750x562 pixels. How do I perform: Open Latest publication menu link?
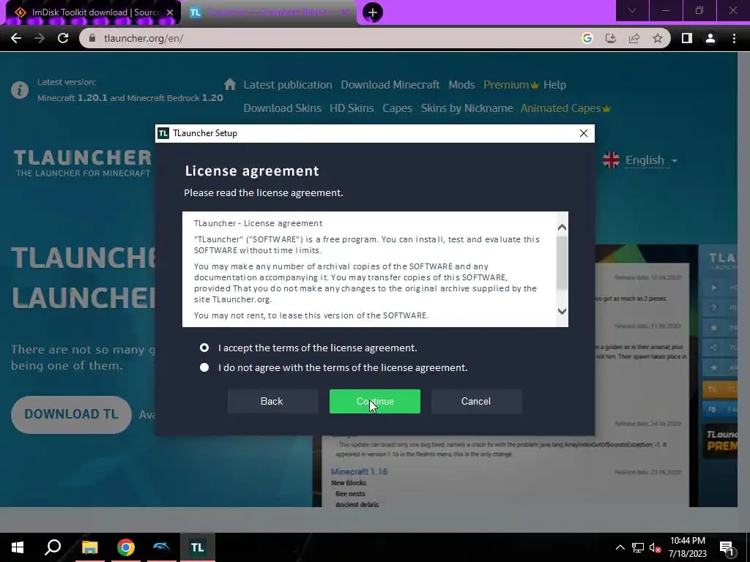pos(287,85)
